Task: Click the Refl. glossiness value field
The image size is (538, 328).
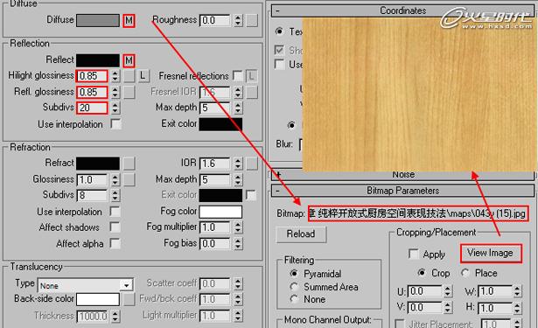Action: (x=93, y=92)
